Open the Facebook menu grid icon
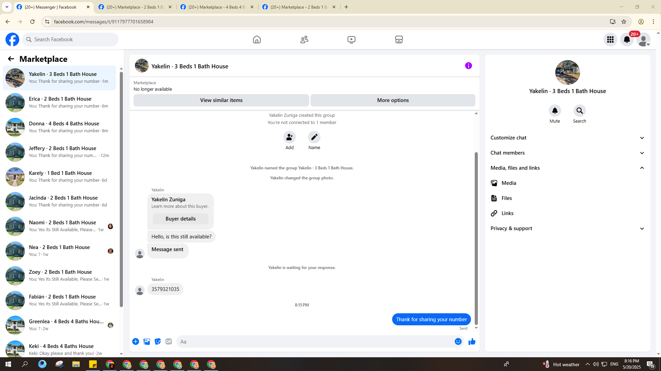This screenshot has width=661, height=371. pos(610,40)
